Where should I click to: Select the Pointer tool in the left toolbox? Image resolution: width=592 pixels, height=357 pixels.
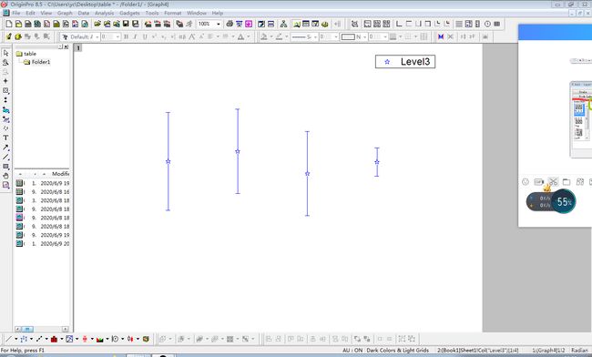click(x=5, y=53)
